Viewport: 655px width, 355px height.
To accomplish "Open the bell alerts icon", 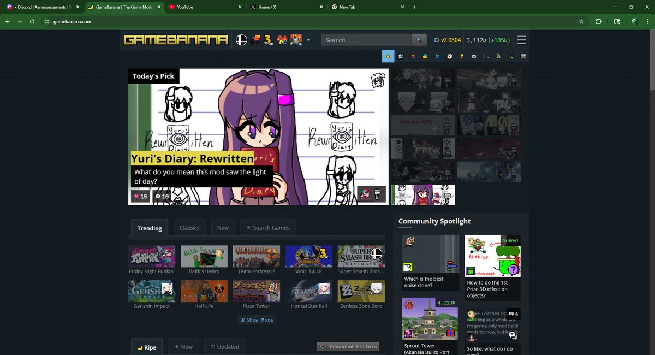I will (x=388, y=56).
